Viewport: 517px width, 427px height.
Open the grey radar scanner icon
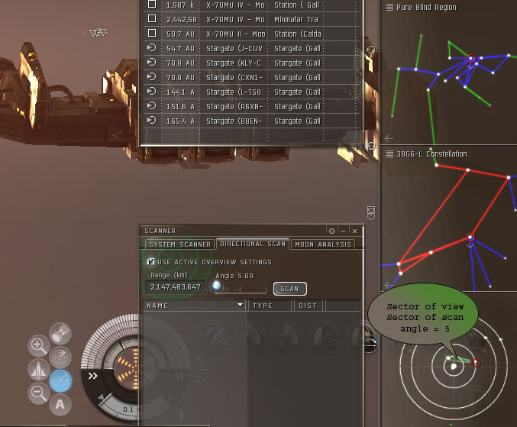tap(60, 357)
